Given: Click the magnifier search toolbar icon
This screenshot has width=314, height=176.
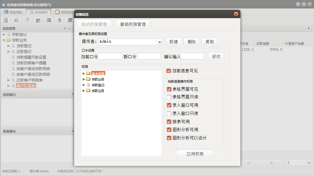Looking at the screenshot, I should [6, 20].
